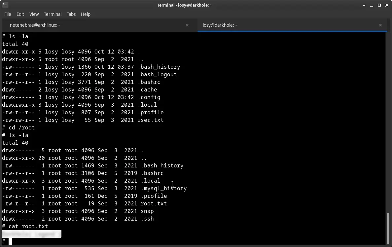Viewport: 392px width, 247px height.
Task: Maximize the terminal window
Action: coord(379,5)
